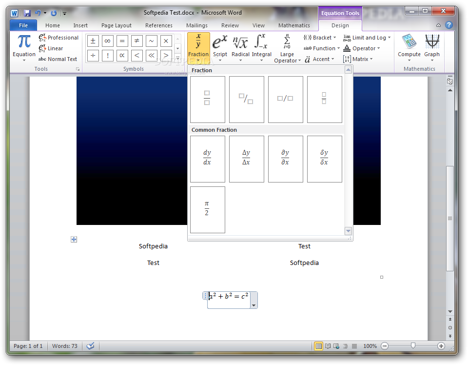Open the Integral structures dropdown
The image size is (468, 365).
pyautogui.click(x=261, y=48)
